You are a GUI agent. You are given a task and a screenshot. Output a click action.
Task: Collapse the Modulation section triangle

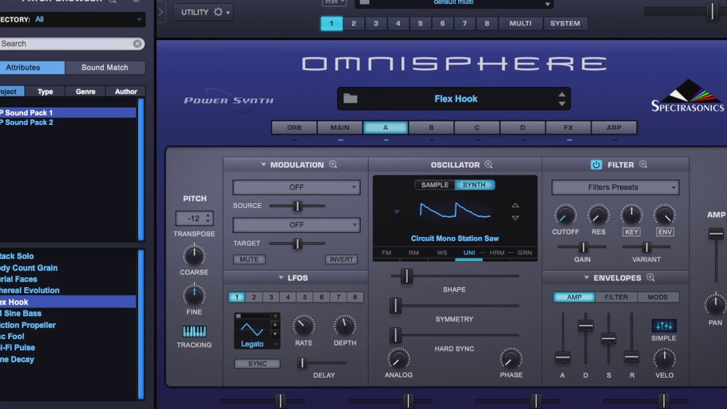[264, 165]
